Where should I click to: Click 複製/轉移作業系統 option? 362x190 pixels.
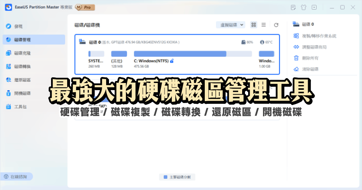coord(319,36)
